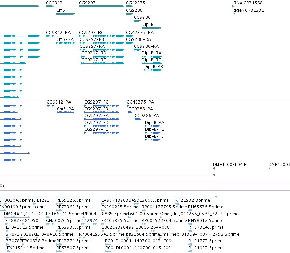Image resolution: width=290 pixels, height=253 pixels.
Task: Click EST EK041513.5prime
Action: [25, 228]
